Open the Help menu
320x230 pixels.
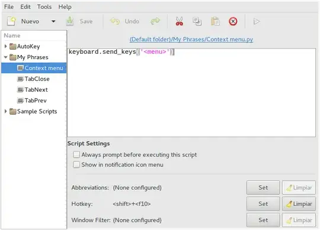coord(65,7)
